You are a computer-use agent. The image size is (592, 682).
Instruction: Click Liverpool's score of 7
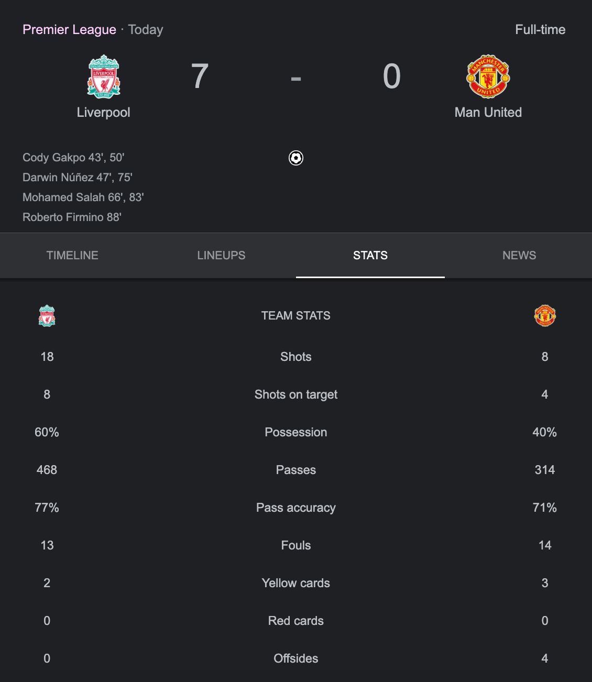pyautogui.click(x=199, y=78)
